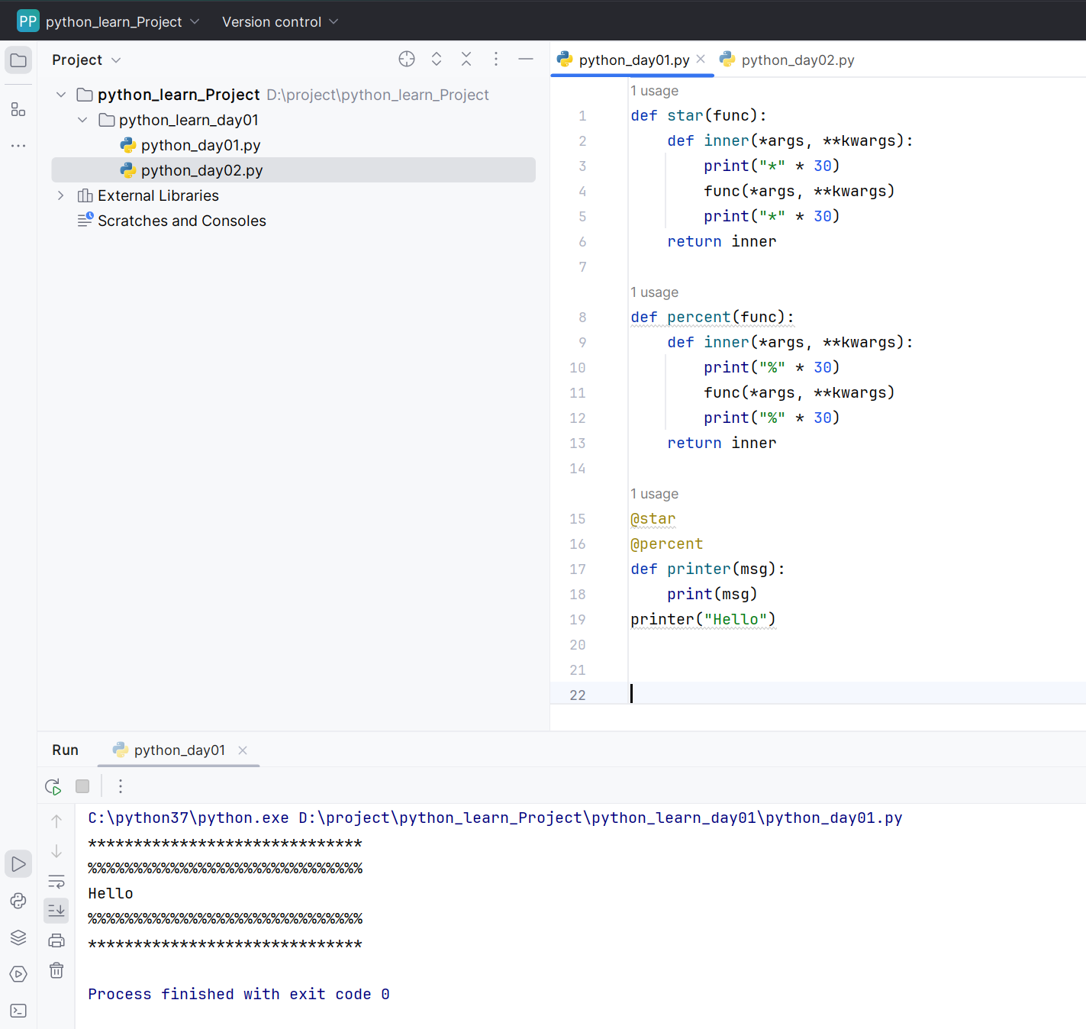Collapse the python_learn_day01 folder
Screen dimensions: 1086x1029
pos(82,120)
